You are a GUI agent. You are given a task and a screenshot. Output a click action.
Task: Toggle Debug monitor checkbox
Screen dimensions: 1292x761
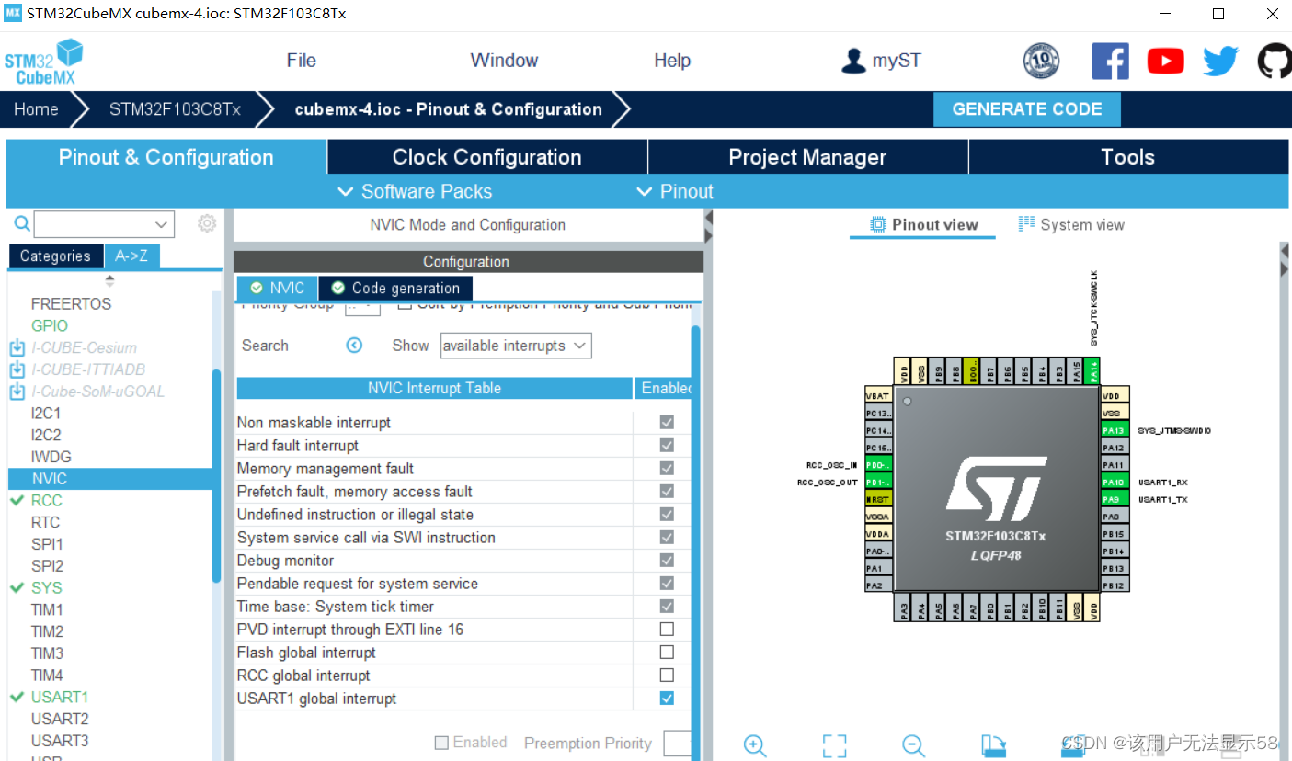[667, 560]
